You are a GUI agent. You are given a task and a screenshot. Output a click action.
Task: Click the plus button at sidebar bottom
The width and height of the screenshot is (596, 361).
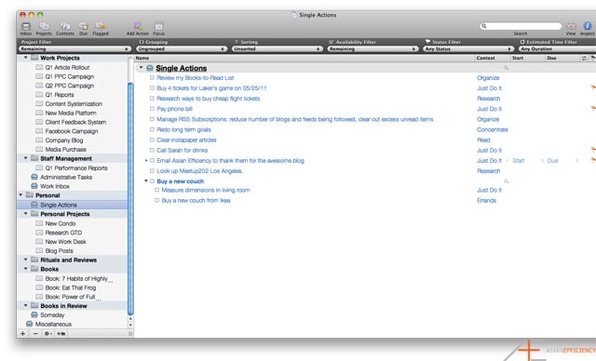[x=22, y=333]
